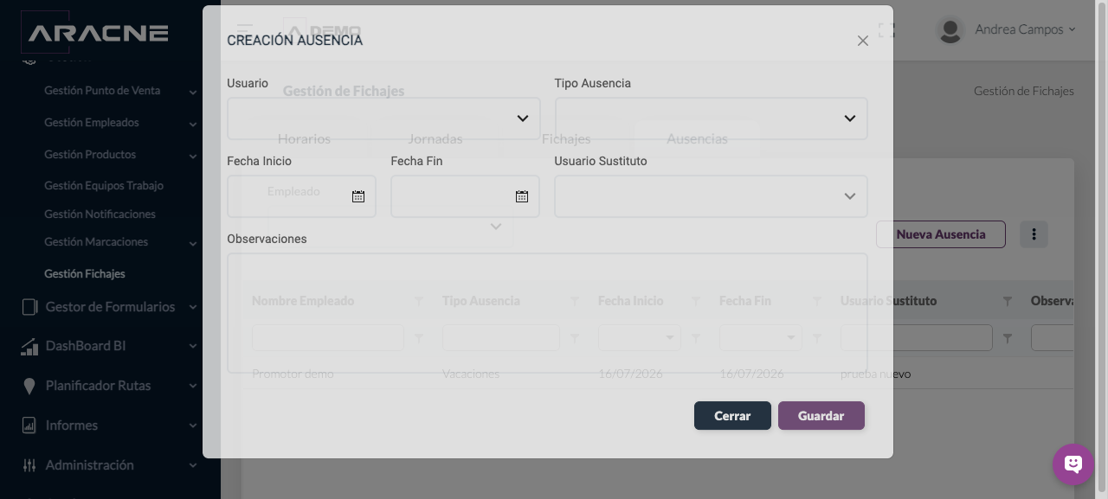Click the Gestor de Formularios tablet icon
Image resolution: width=1108 pixels, height=499 pixels.
pyautogui.click(x=29, y=307)
